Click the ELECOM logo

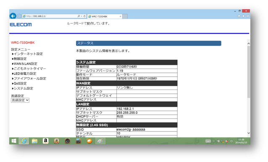click(21, 25)
